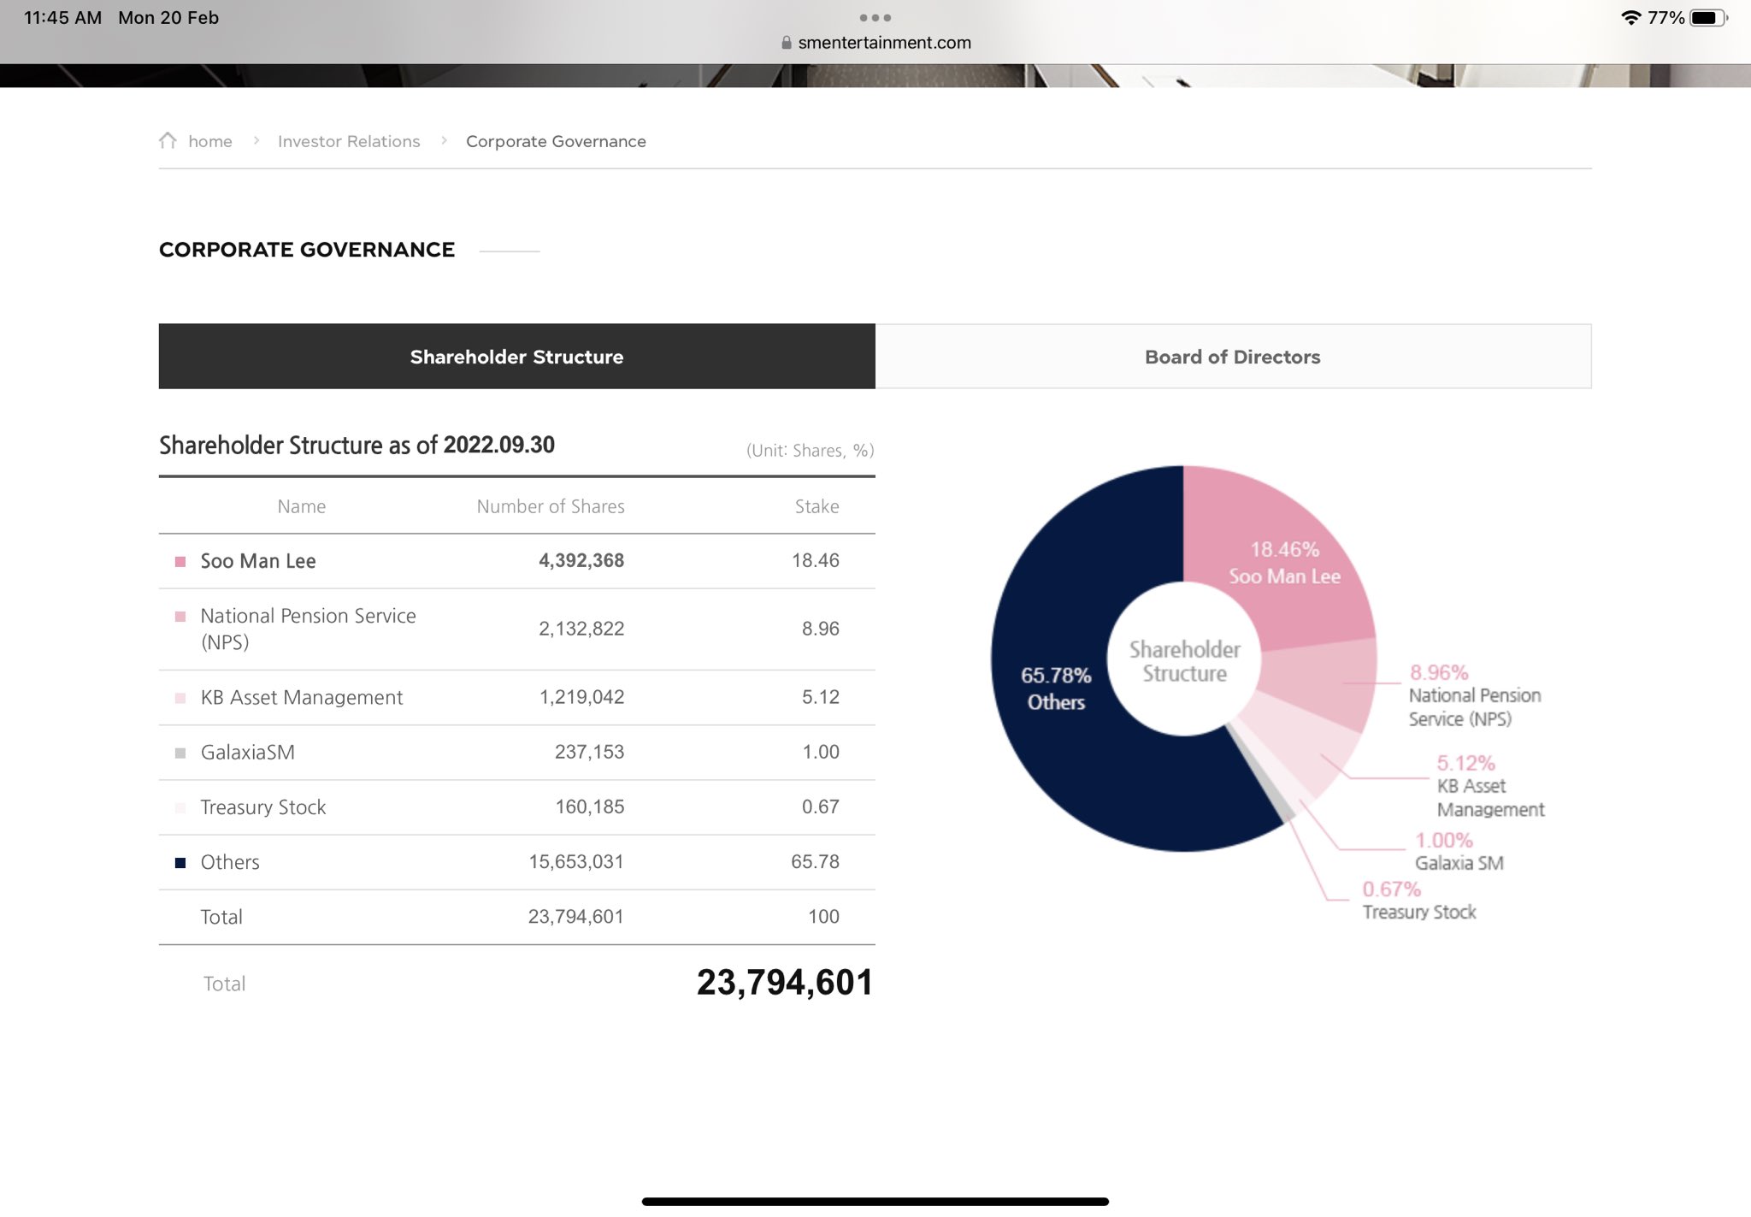Image resolution: width=1751 pixels, height=1217 pixels.
Task: Tap the three-dot multitasking menu at top
Action: [x=875, y=17]
